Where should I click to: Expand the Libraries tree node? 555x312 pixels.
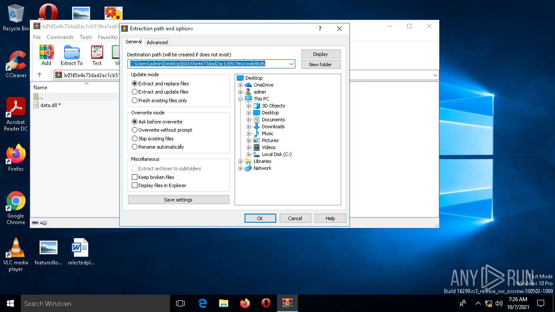pos(240,161)
